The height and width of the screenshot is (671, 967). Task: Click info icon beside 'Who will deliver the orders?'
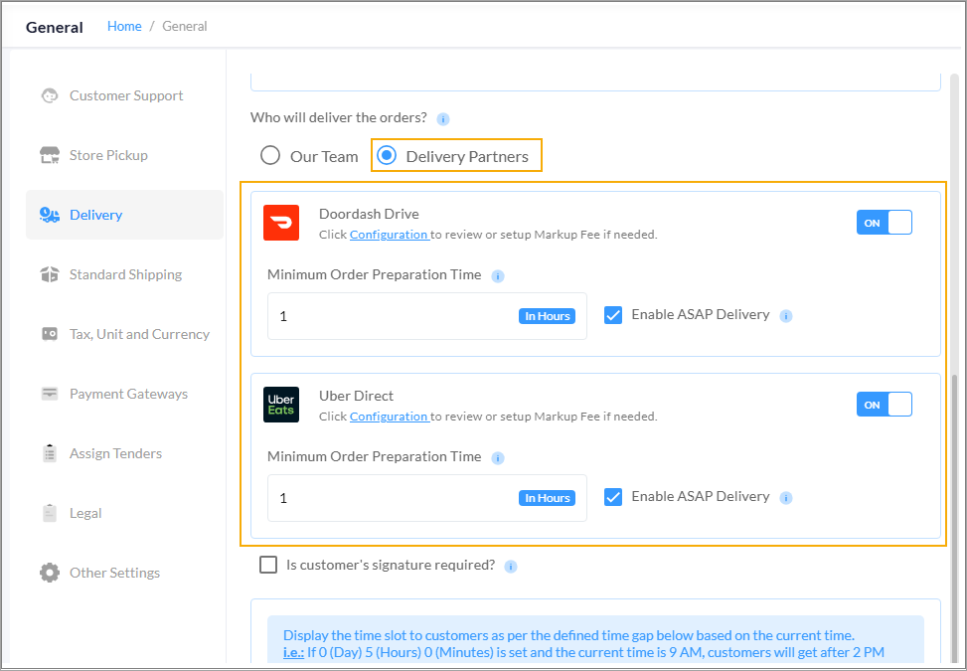[443, 118]
